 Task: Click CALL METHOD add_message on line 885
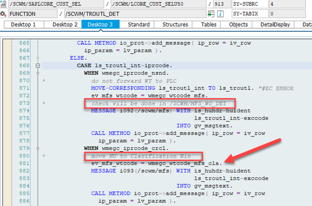pos(178,194)
